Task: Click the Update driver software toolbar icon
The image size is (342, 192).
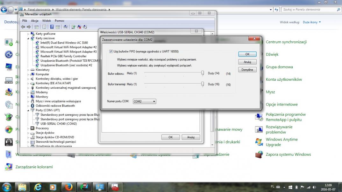Action: click(73, 27)
